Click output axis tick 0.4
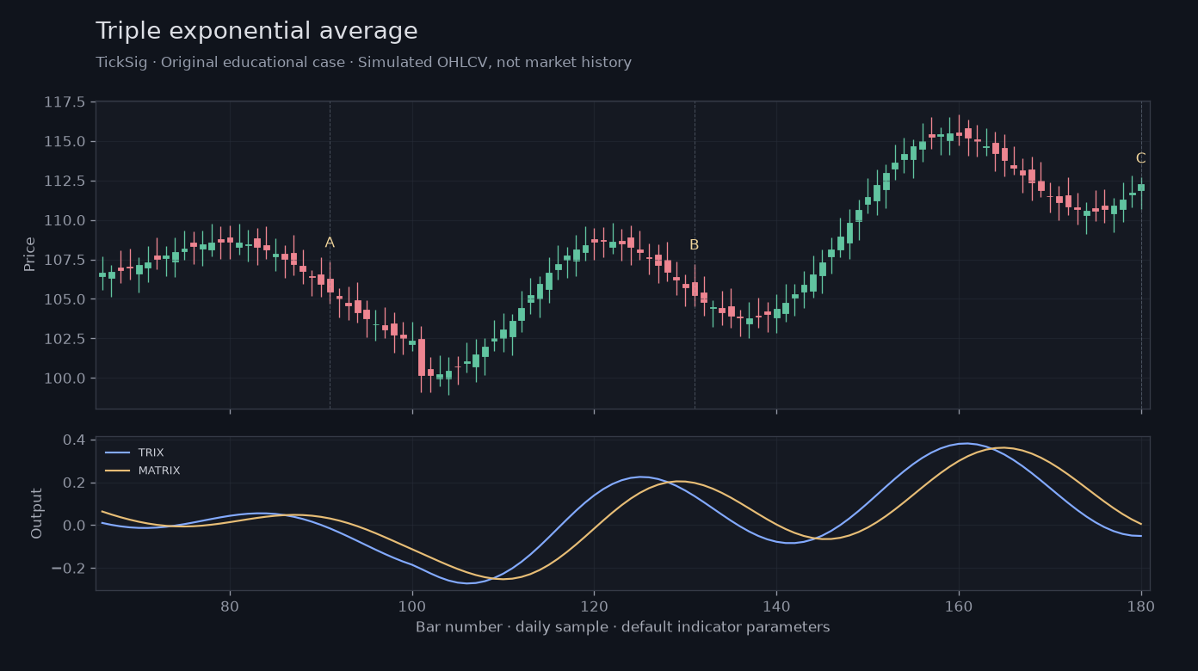The width and height of the screenshot is (1198, 671). (x=75, y=440)
